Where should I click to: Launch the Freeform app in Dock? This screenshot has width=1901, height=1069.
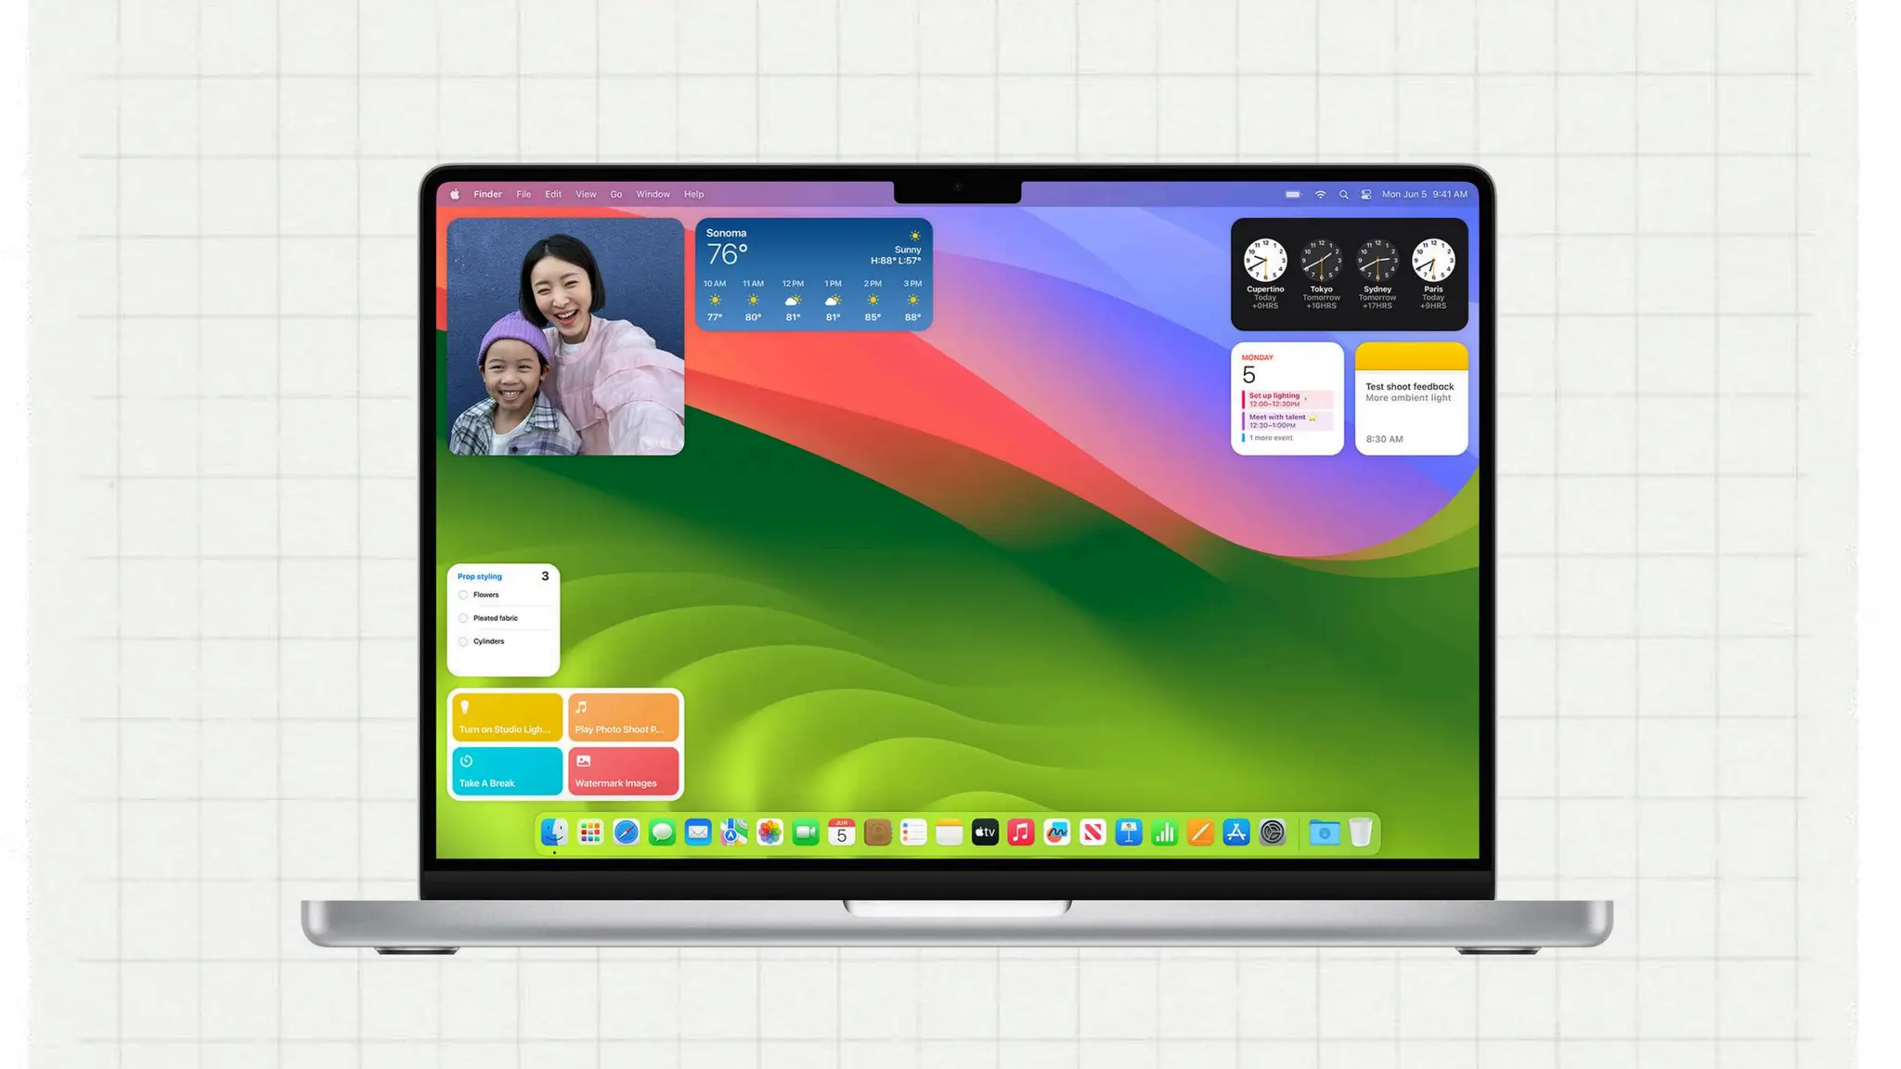click(x=1056, y=832)
